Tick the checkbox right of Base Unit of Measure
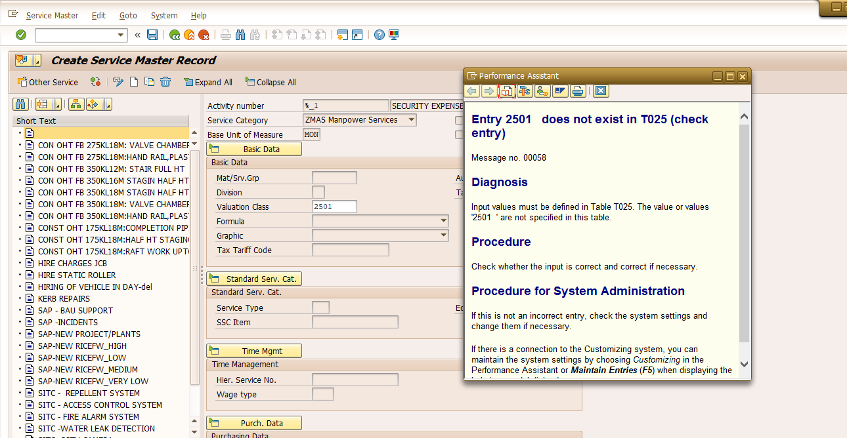Viewport: 847px width, 438px height. [x=460, y=134]
